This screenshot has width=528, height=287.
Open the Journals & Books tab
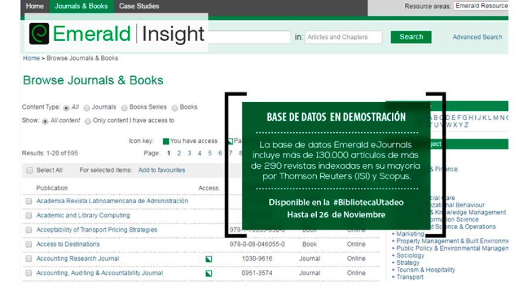click(81, 6)
